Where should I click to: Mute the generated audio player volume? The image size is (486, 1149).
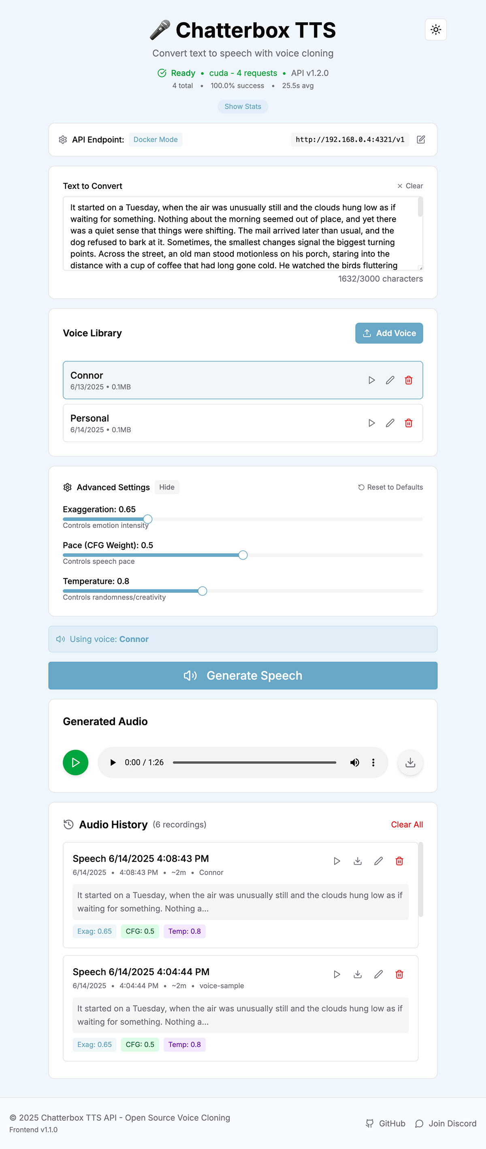(354, 763)
